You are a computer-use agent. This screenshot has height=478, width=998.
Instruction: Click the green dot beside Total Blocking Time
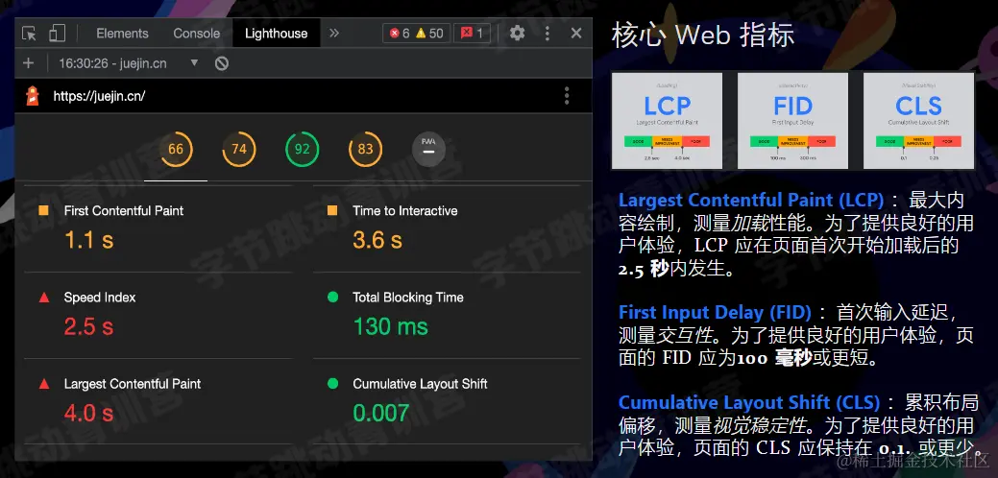(x=332, y=297)
